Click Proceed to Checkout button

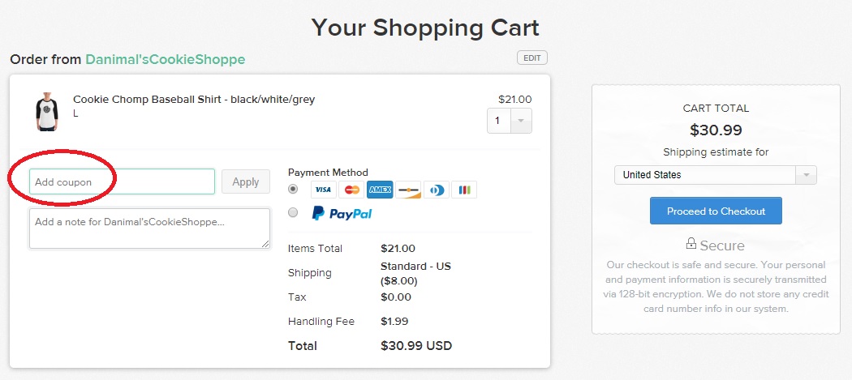pyautogui.click(x=716, y=211)
